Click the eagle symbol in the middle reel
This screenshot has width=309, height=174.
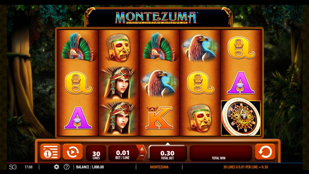tap(159, 83)
